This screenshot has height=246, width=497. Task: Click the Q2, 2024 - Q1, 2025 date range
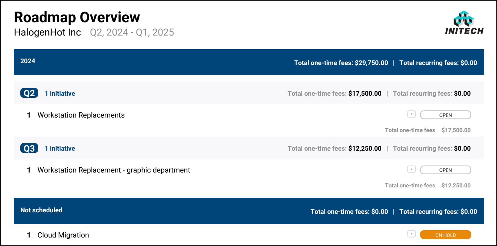(x=132, y=32)
